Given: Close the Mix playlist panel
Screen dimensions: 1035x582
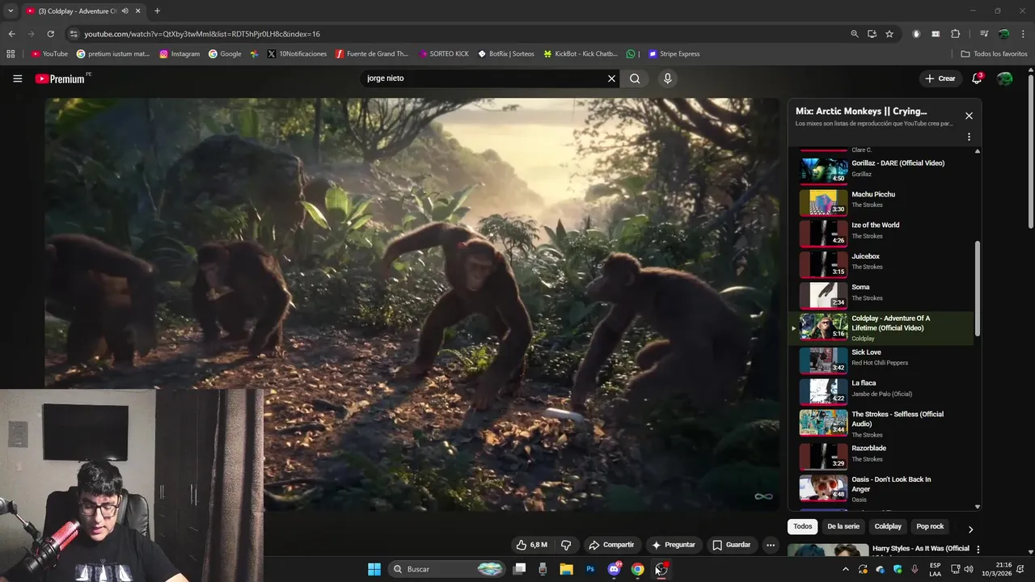Looking at the screenshot, I should click(x=969, y=116).
